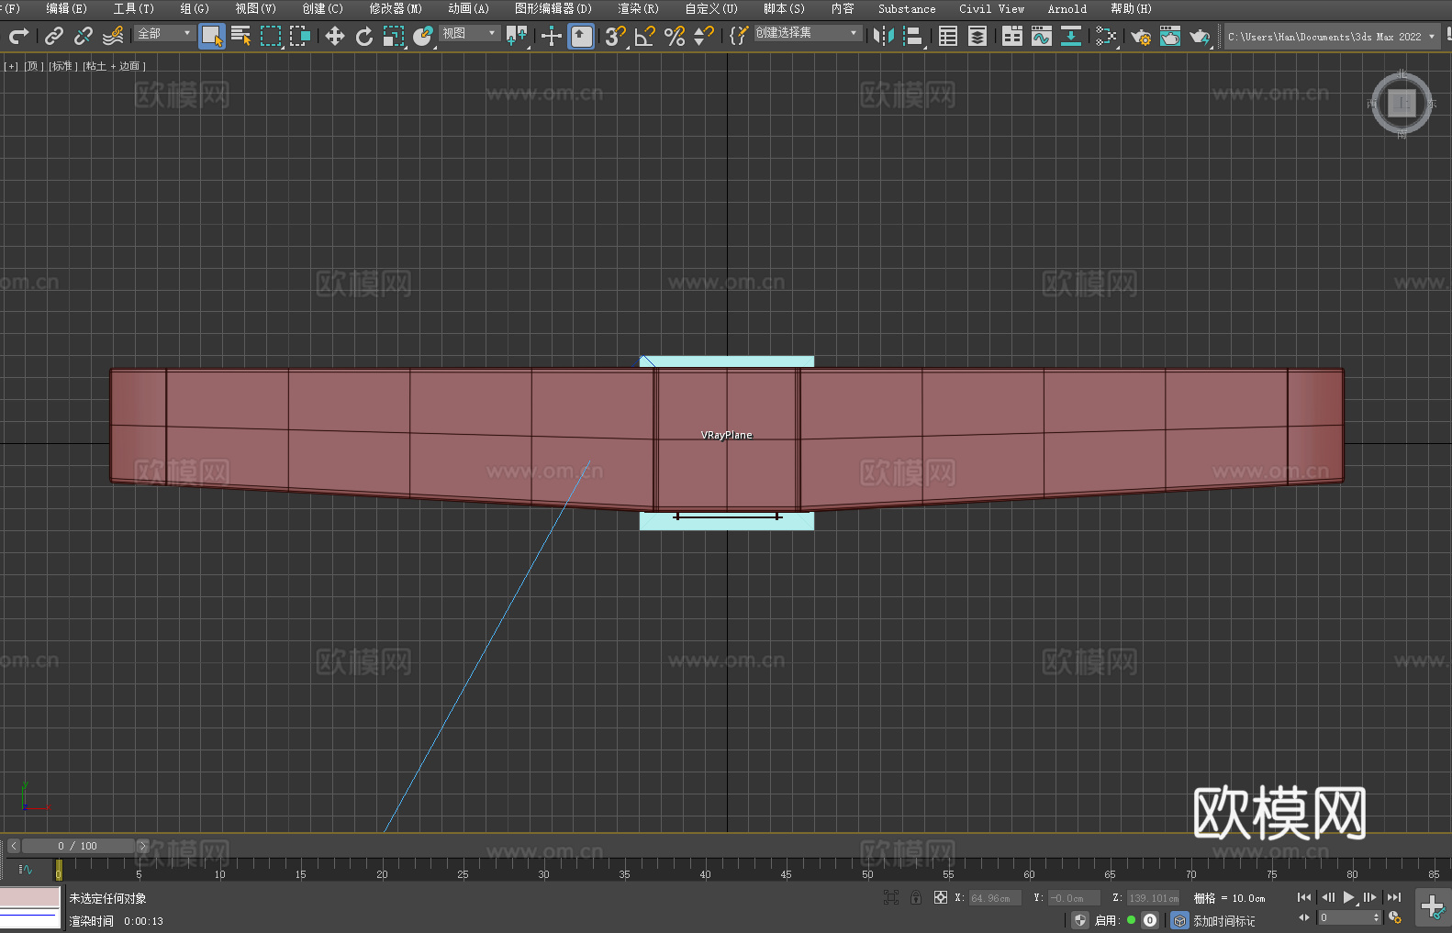Click viewport [+] general label
The height and width of the screenshot is (933, 1452).
click(x=11, y=66)
